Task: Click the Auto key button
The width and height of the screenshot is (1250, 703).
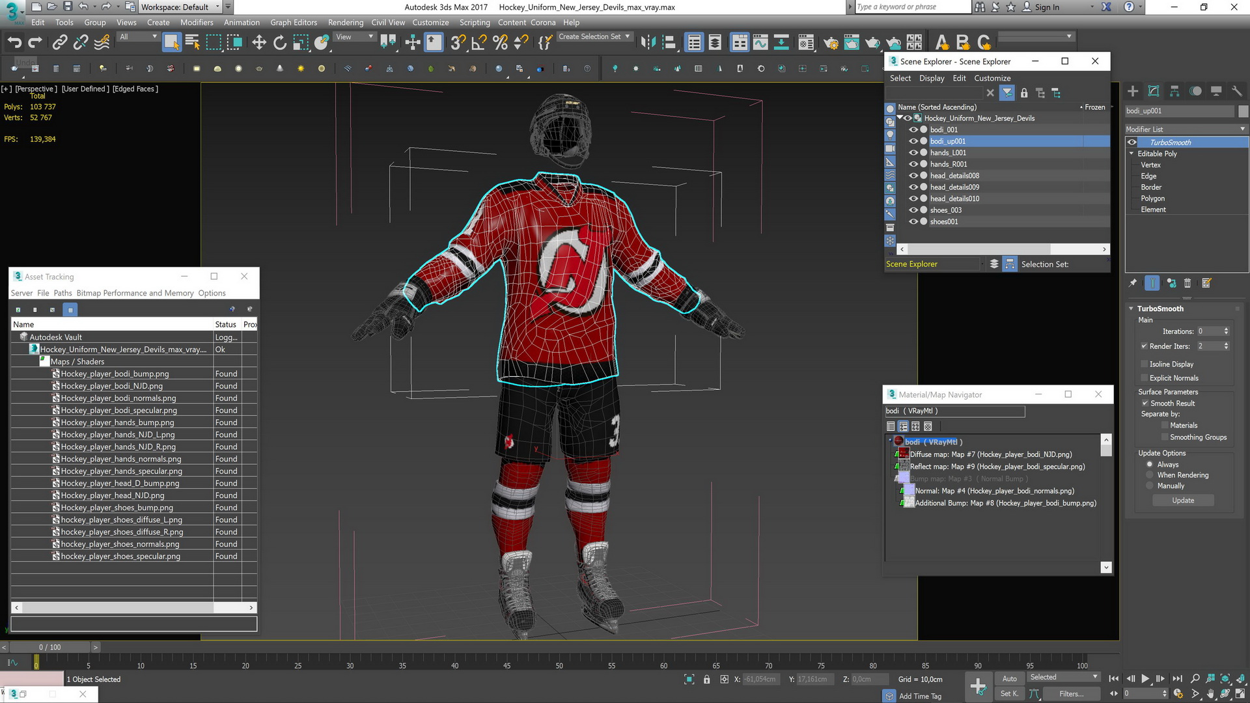Action: (1009, 679)
